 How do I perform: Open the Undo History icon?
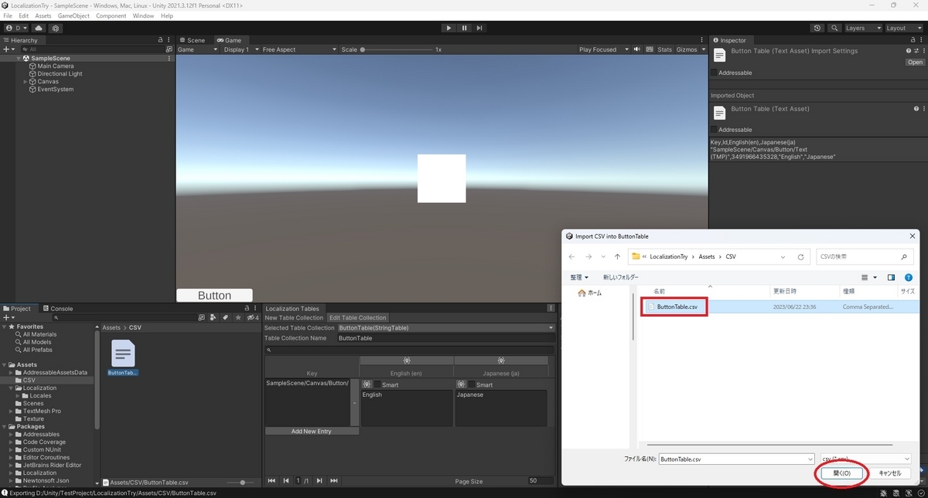(817, 28)
